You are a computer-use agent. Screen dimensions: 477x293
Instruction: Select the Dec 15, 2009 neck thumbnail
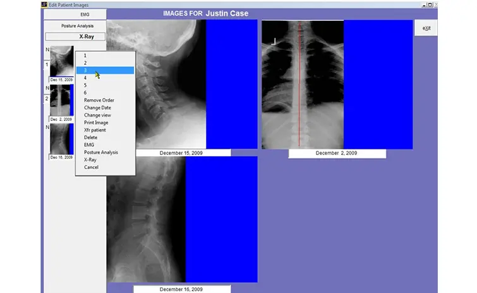[62, 61]
